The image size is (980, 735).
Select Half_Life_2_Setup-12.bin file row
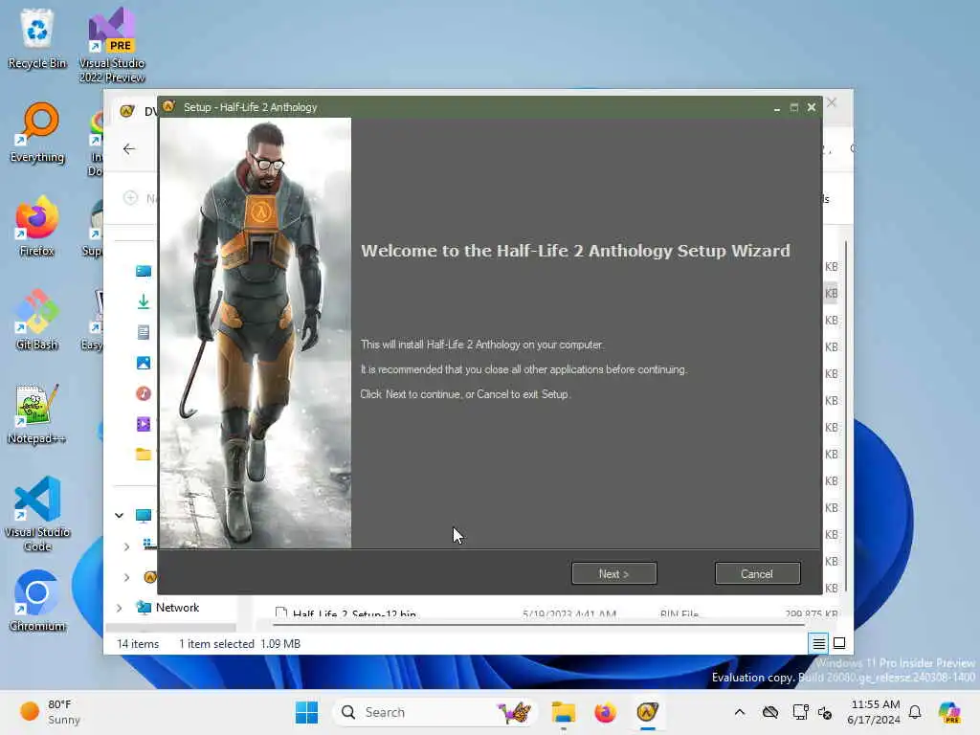click(556, 613)
